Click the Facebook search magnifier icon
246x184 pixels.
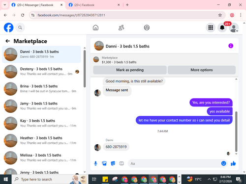coord(20,27)
